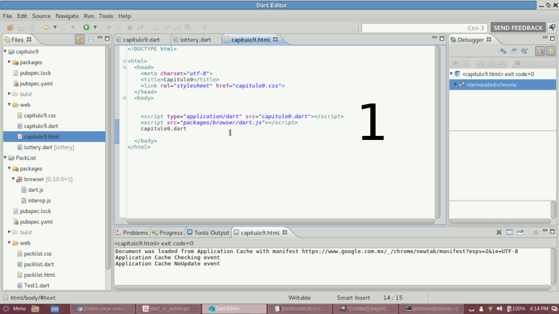Click the New Project toolbar icon
This screenshot has height=314, width=559.
(10, 27)
